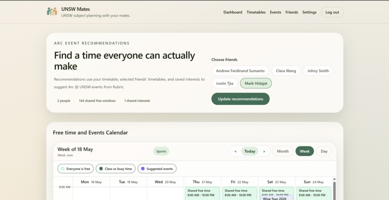Screen dimensions: 389x200
Task: Click the Log out button
Action: pyautogui.click(x=332, y=12)
